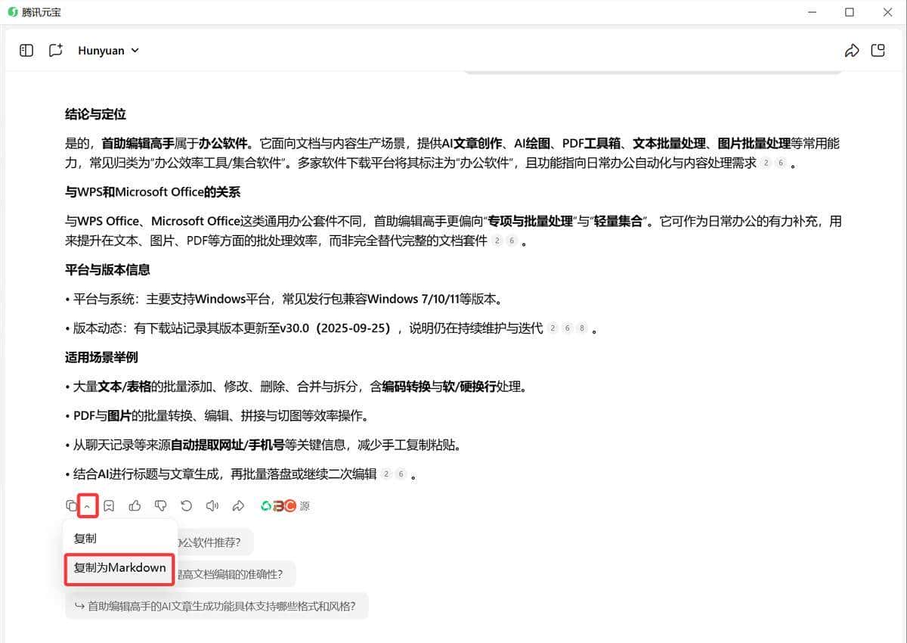907x643 pixels.
Task: Share the response using the share icon
Action: 239,505
